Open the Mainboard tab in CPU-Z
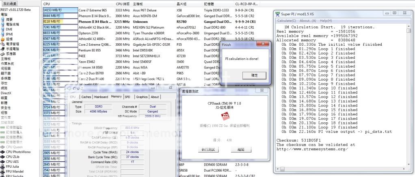 [101, 97]
